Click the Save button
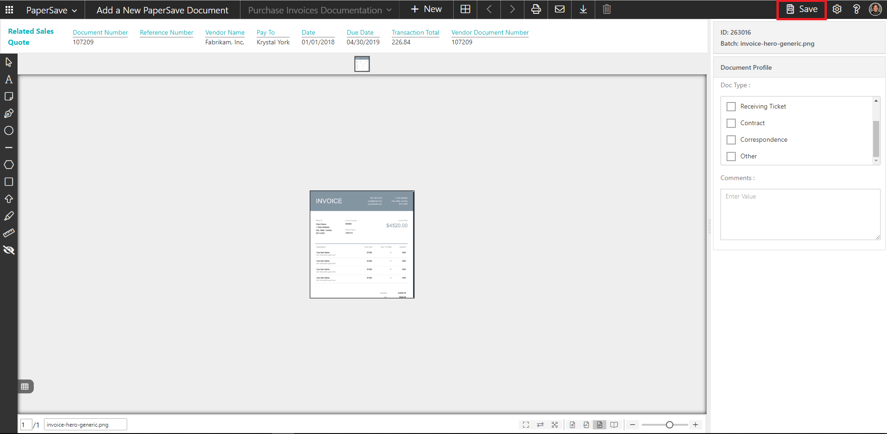Image resolution: width=887 pixels, height=434 pixels. point(802,9)
